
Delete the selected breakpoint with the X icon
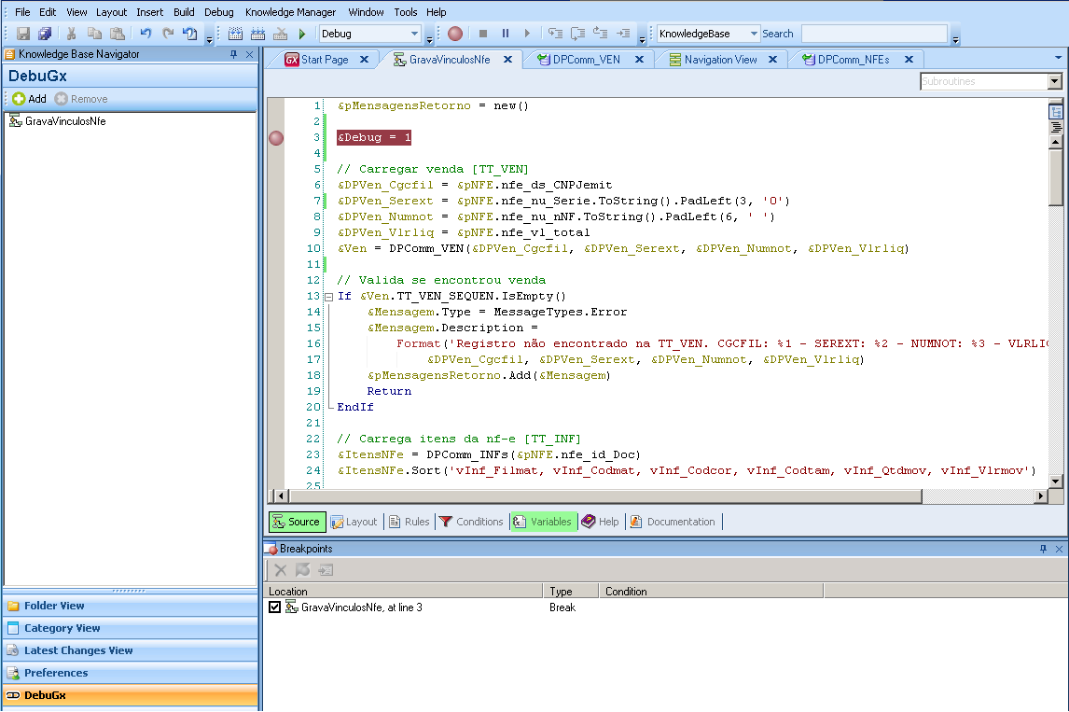(280, 570)
